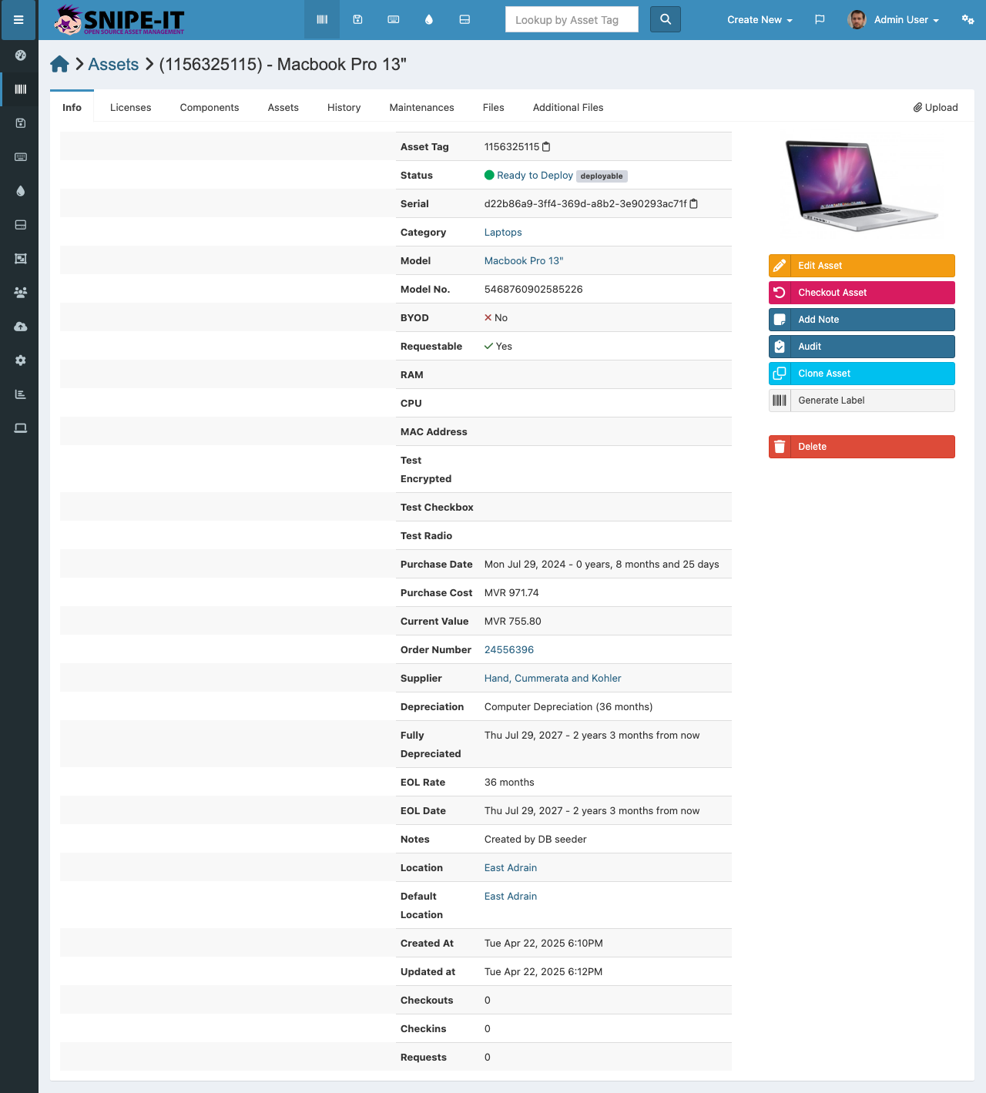
Task: Open order number 24556396 link
Action: coord(509,649)
